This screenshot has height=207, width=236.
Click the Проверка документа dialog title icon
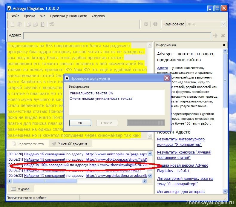click(x=67, y=78)
